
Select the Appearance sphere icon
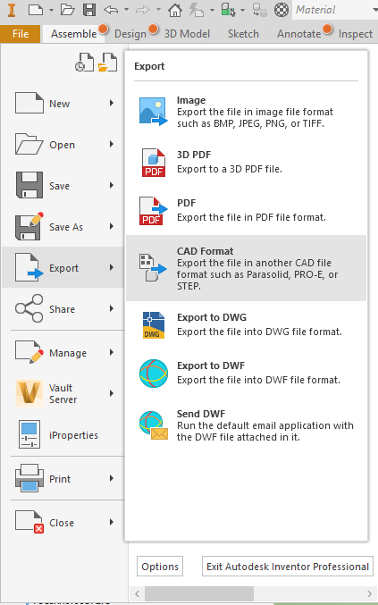click(281, 10)
